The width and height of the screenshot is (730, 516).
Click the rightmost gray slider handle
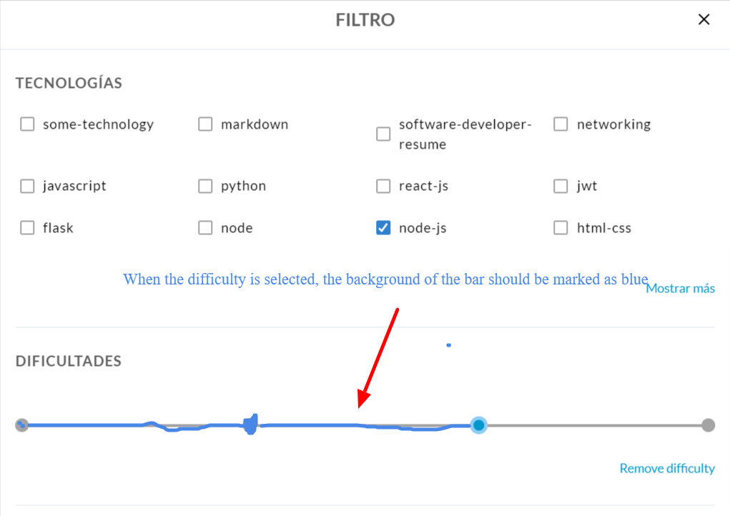(707, 425)
